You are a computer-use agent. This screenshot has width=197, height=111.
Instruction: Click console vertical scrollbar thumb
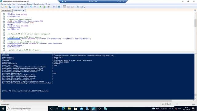pos(195,95)
